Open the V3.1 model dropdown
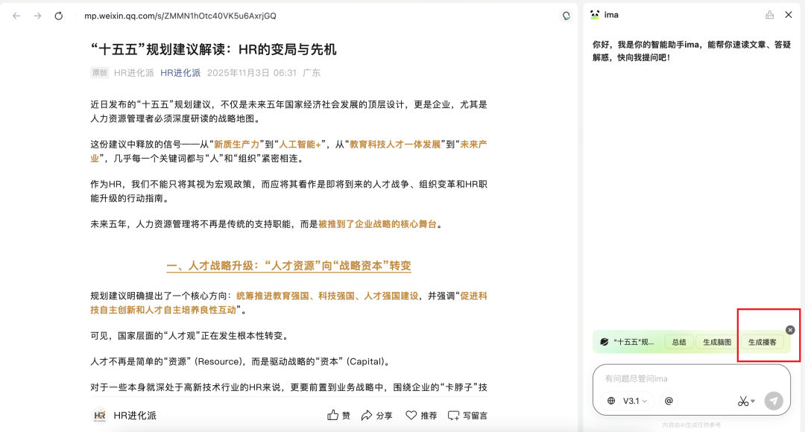Viewport: 805px width, 432px height. coord(635,401)
